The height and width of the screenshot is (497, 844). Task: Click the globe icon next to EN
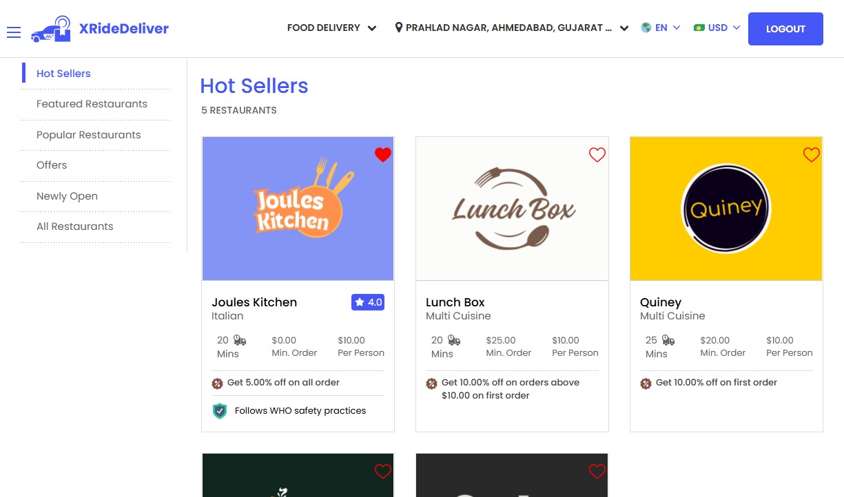click(646, 28)
